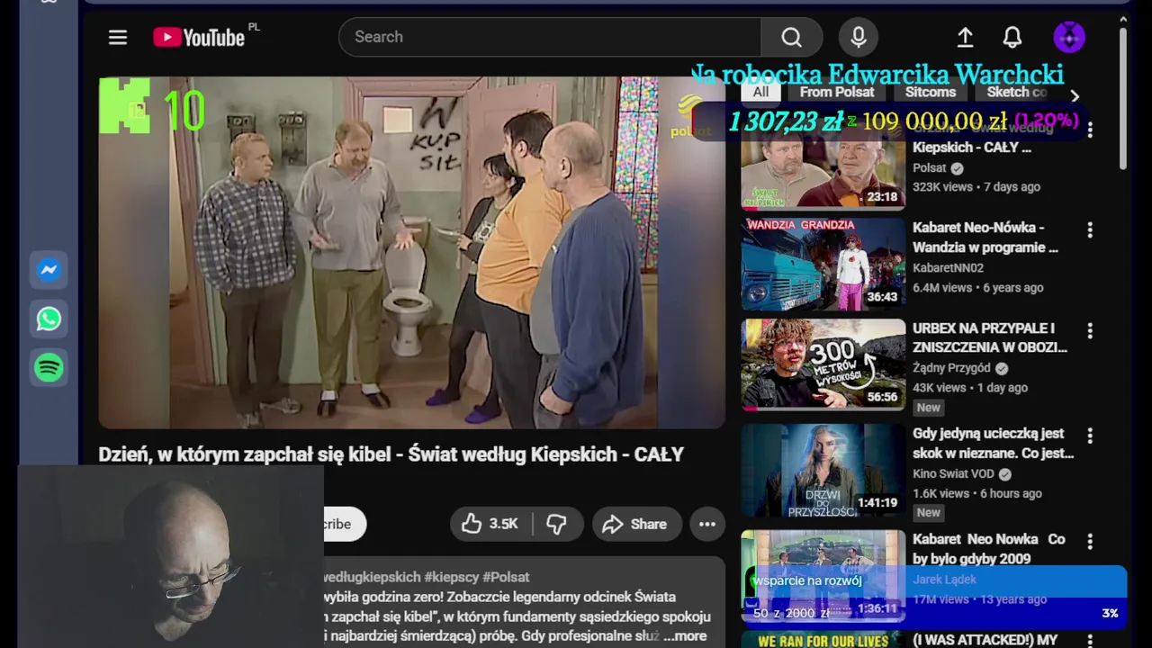This screenshot has height=648, width=1152.
Task: Open options for URBEX NA PRZYPALE video
Action: [1090, 331]
